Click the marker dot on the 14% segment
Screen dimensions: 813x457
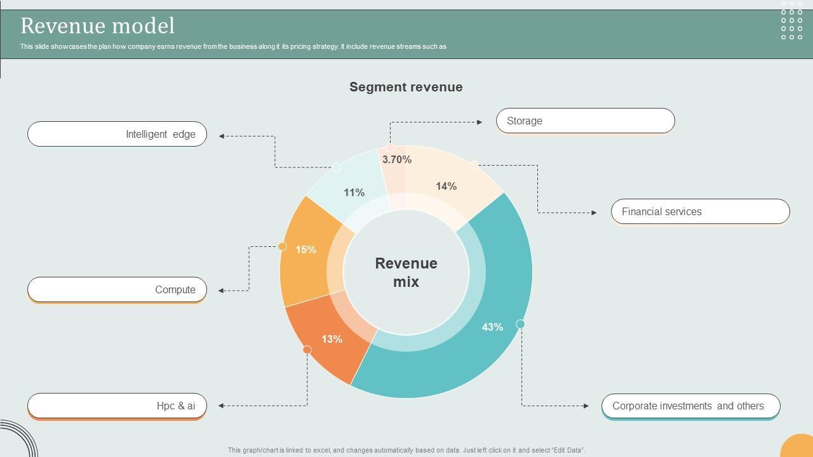[474, 165]
